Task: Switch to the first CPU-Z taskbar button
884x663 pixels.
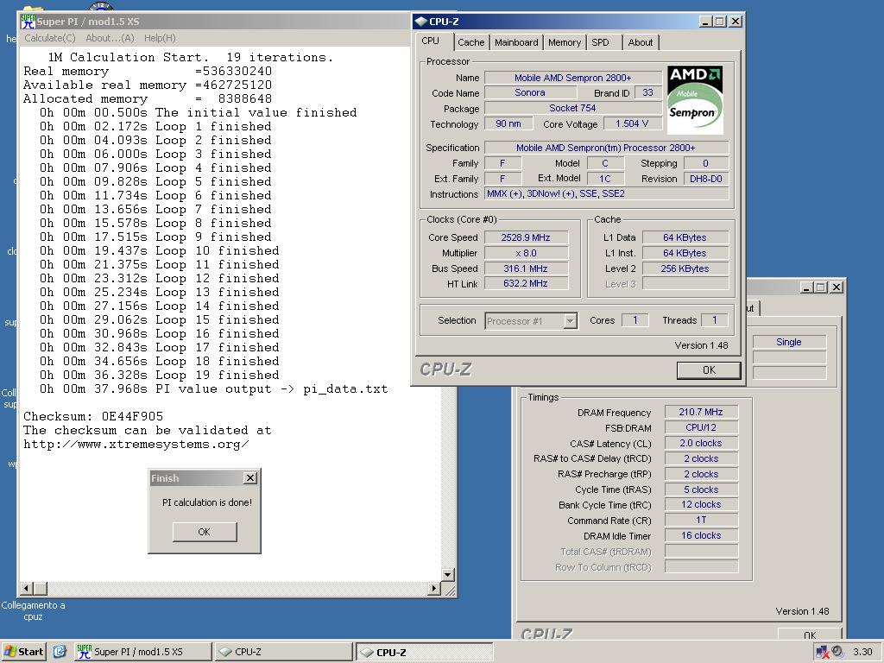Action: point(284,652)
